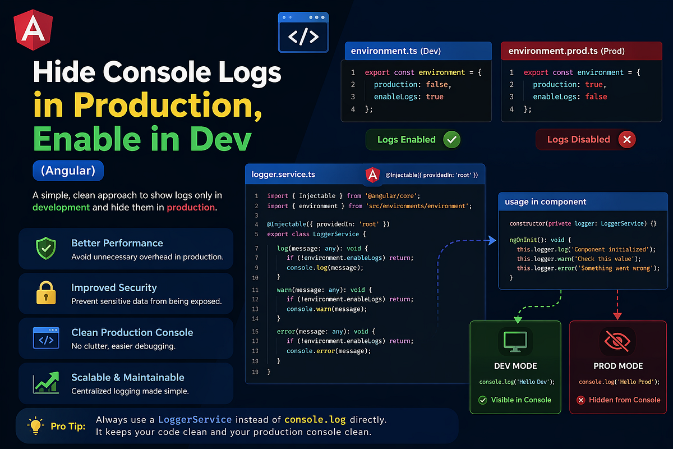Screen dimensions: 673x449
Task: Click 'enableLogs: true' in the Dev environment
Action: tap(408, 97)
